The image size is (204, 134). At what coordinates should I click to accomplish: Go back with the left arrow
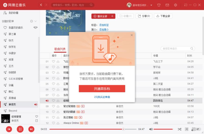41,5
